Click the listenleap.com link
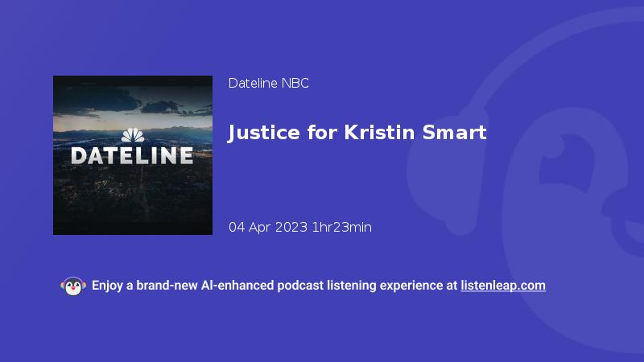Screen dimensions: 644x362 coord(503,286)
